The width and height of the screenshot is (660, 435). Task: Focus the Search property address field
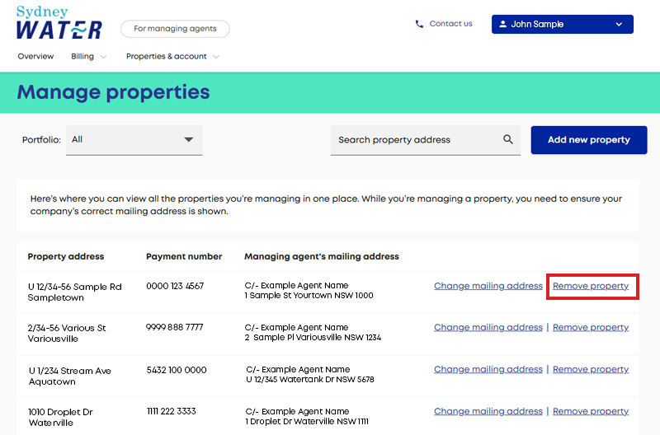(425, 140)
